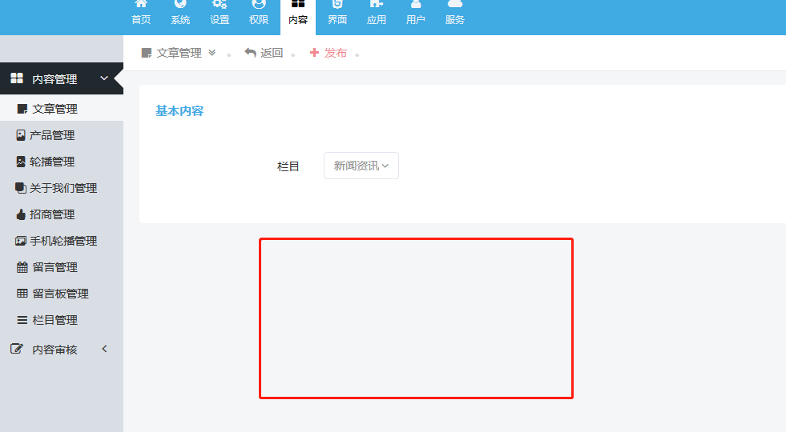This screenshot has width=786, height=432.
Task: Open the 服务 tab
Action: coord(454,14)
